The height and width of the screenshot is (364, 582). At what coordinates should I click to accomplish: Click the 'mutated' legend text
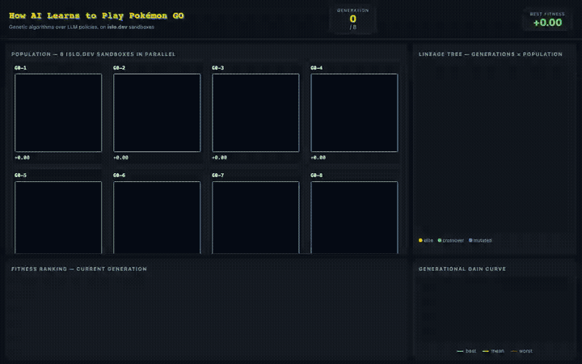(x=483, y=240)
